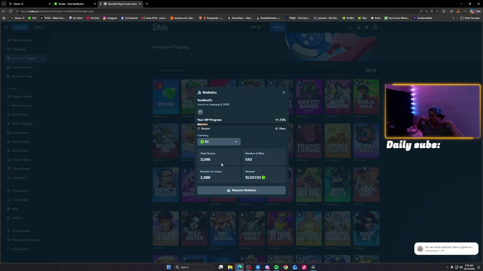
Task: Open the Copilot Chat button in Edge
Action: (475, 11)
